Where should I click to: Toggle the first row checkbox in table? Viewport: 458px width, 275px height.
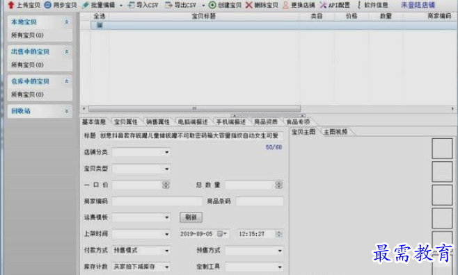pyautogui.click(x=100, y=25)
